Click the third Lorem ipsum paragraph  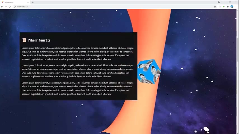coord(78,88)
